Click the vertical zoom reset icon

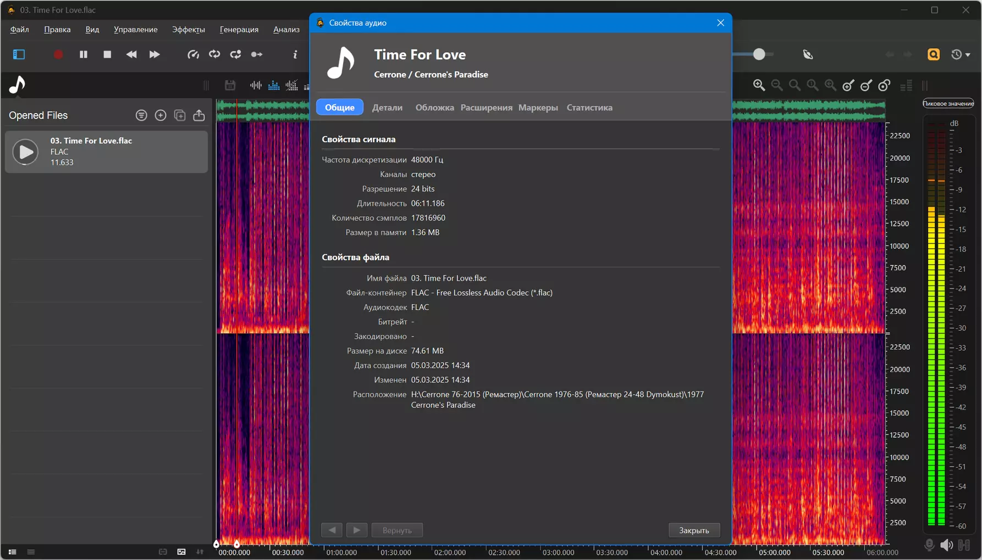click(x=884, y=85)
